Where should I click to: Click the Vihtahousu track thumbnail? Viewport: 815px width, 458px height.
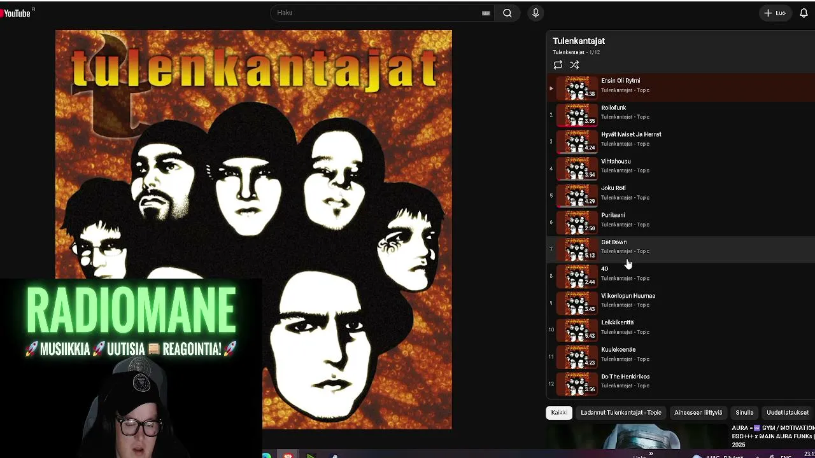pos(577,169)
